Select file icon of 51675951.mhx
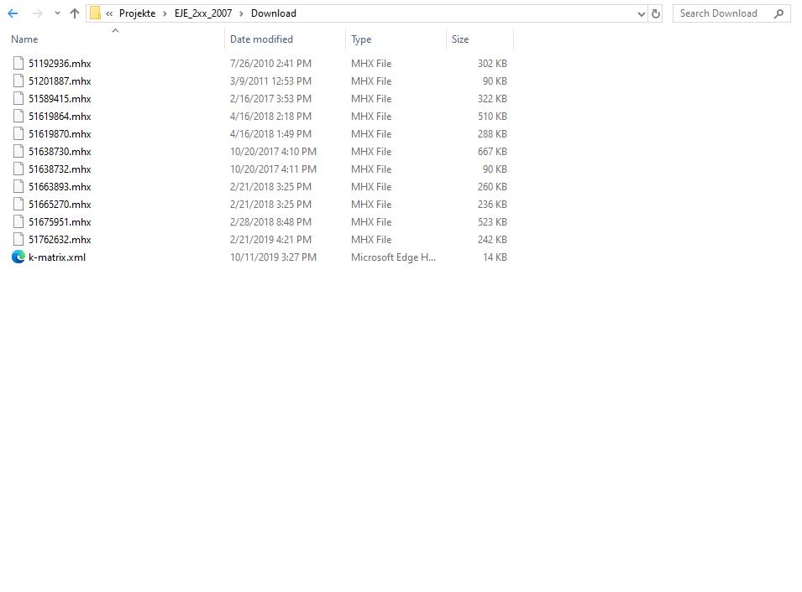The height and width of the screenshot is (592, 802). tap(18, 221)
